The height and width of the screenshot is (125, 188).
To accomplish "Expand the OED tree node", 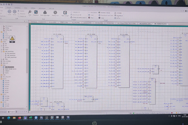I will pyautogui.click(x=2, y=59).
